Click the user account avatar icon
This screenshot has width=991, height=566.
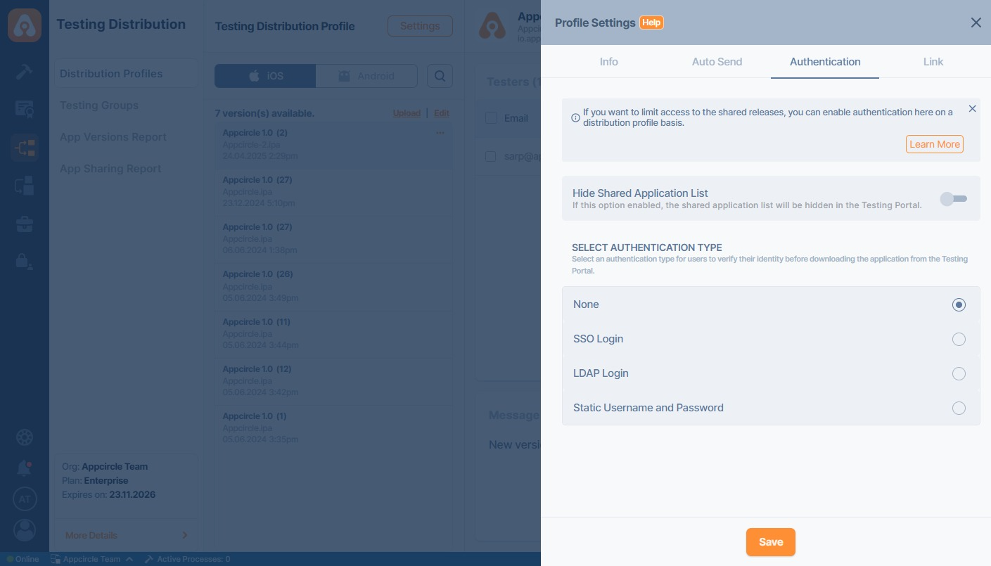pos(25,529)
